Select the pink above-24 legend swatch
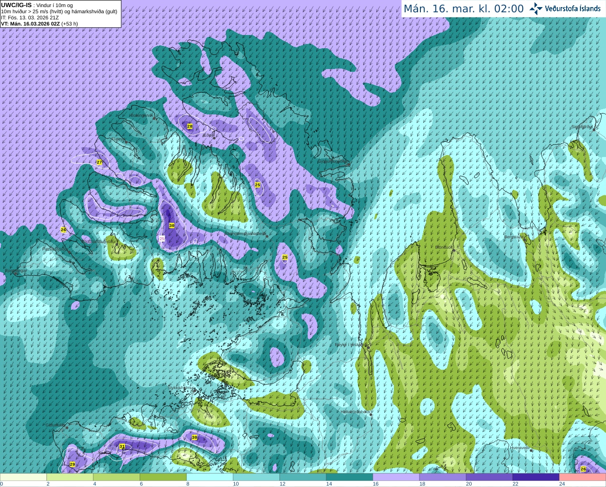The image size is (606, 487). tap(582, 477)
